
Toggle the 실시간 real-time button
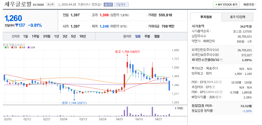click(108, 5)
